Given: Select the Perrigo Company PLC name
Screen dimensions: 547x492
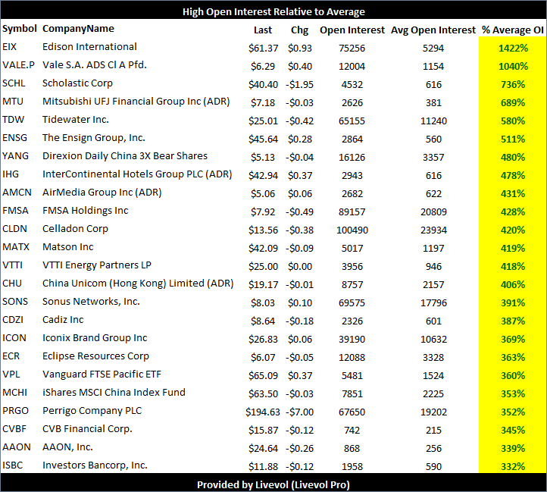Looking at the screenshot, I should 92,410.
